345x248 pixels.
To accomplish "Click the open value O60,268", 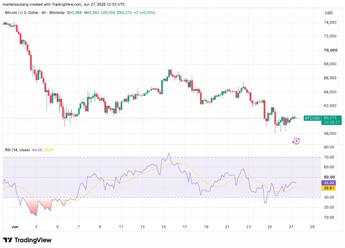I will point(74,13).
